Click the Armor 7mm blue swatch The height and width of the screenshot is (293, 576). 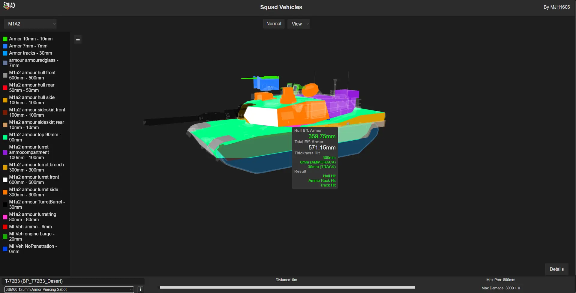pos(5,46)
